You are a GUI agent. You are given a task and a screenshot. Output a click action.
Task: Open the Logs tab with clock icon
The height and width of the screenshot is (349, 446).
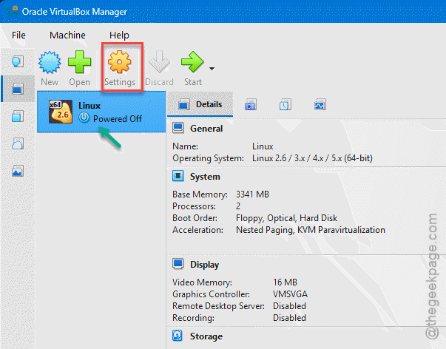[x=285, y=105]
